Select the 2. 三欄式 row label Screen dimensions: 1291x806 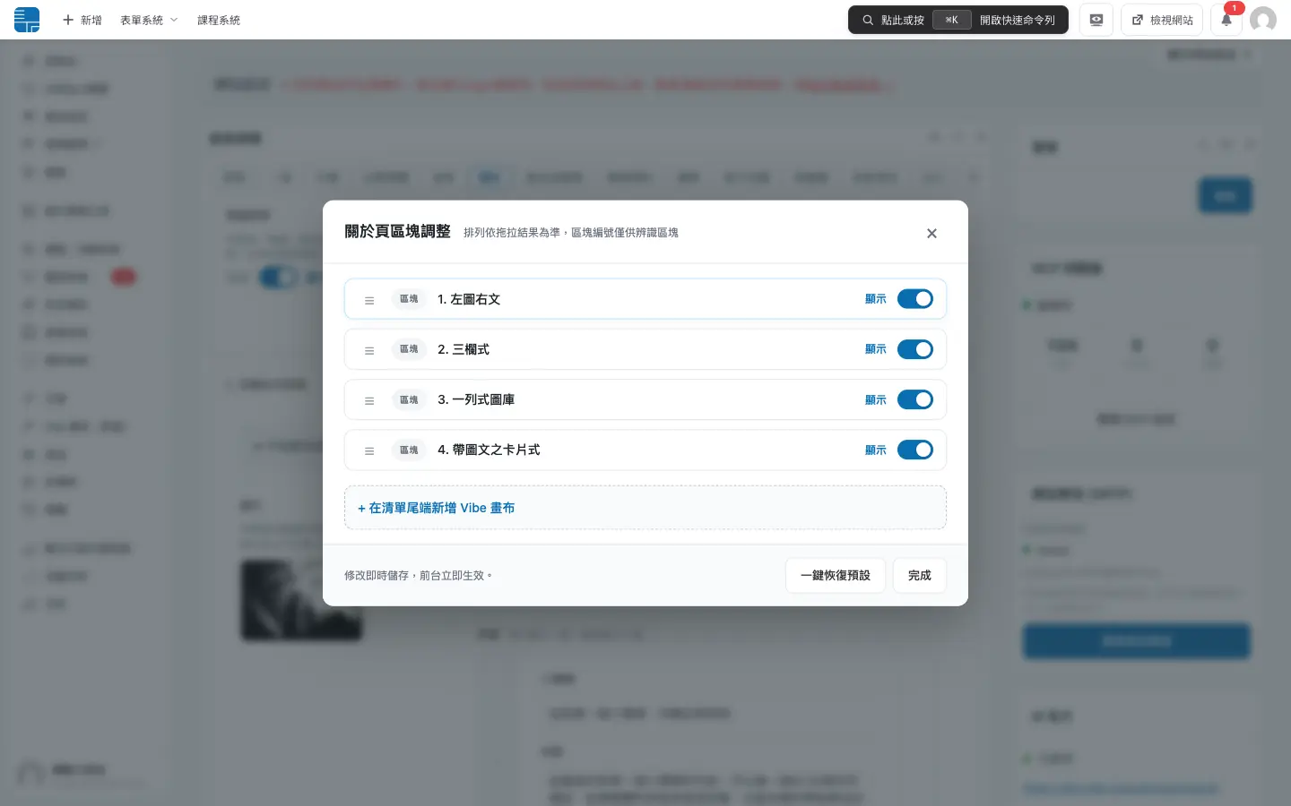click(464, 349)
